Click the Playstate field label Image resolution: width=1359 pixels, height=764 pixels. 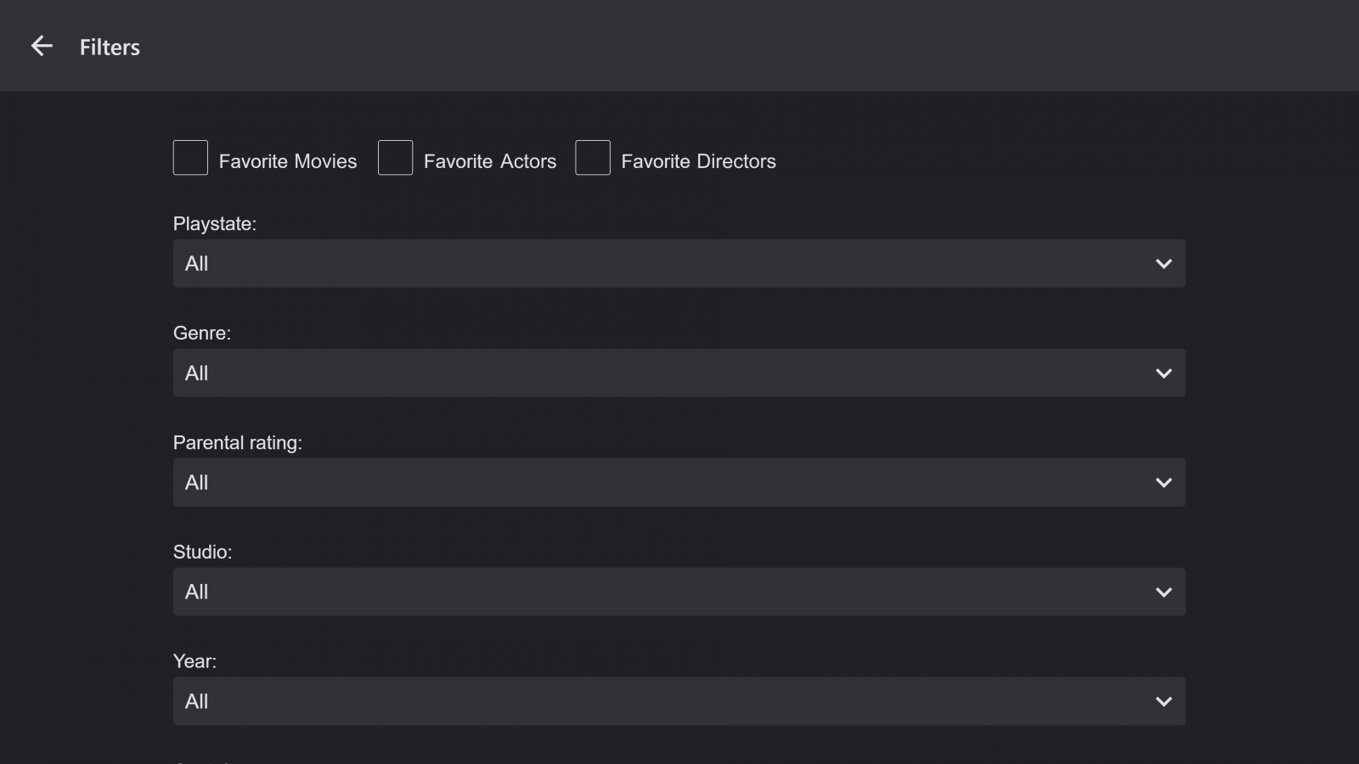pyautogui.click(x=214, y=224)
